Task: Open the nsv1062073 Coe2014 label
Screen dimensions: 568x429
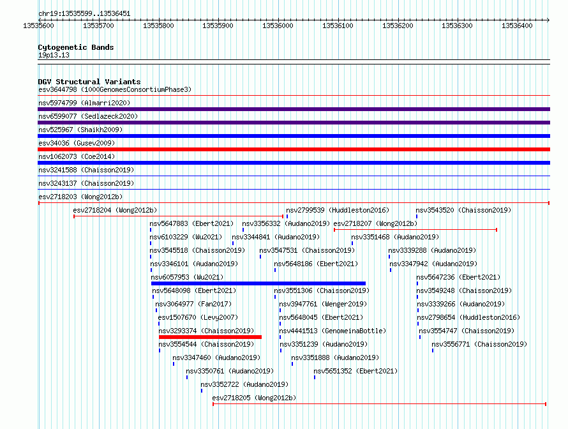Action: click(77, 156)
